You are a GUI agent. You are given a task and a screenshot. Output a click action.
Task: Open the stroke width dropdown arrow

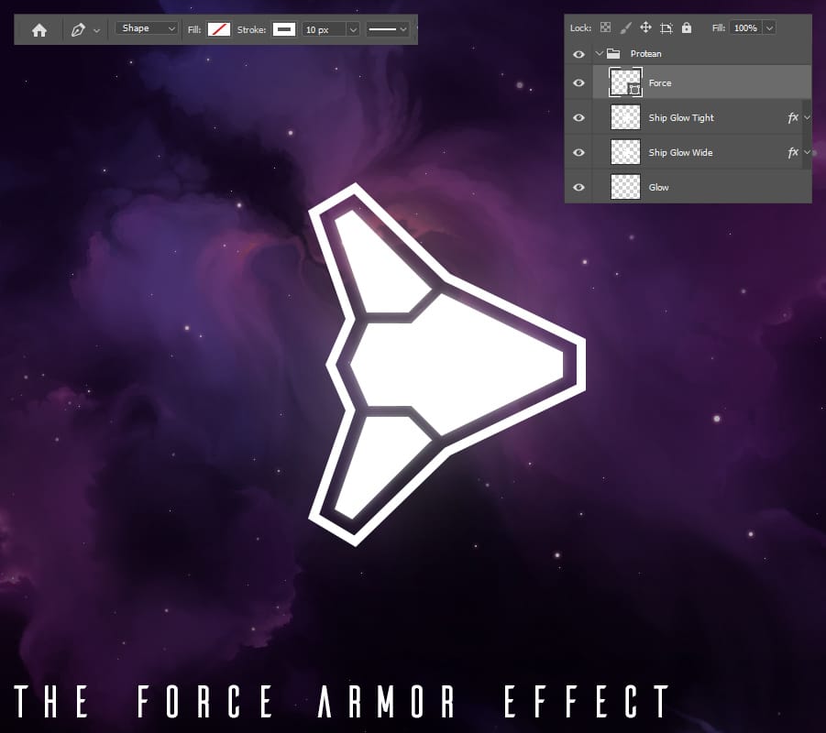353,29
